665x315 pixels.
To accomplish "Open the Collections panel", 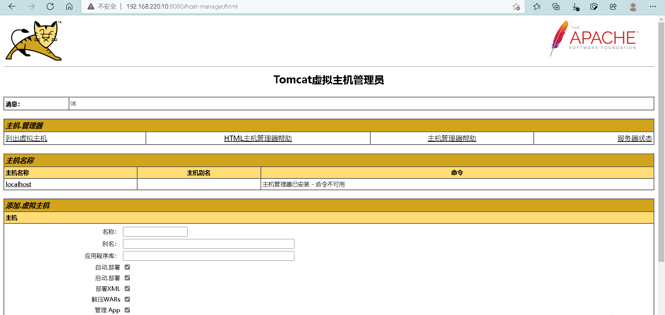I will 556,7.
